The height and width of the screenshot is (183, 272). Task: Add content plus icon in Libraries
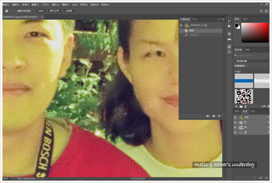point(236,106)
